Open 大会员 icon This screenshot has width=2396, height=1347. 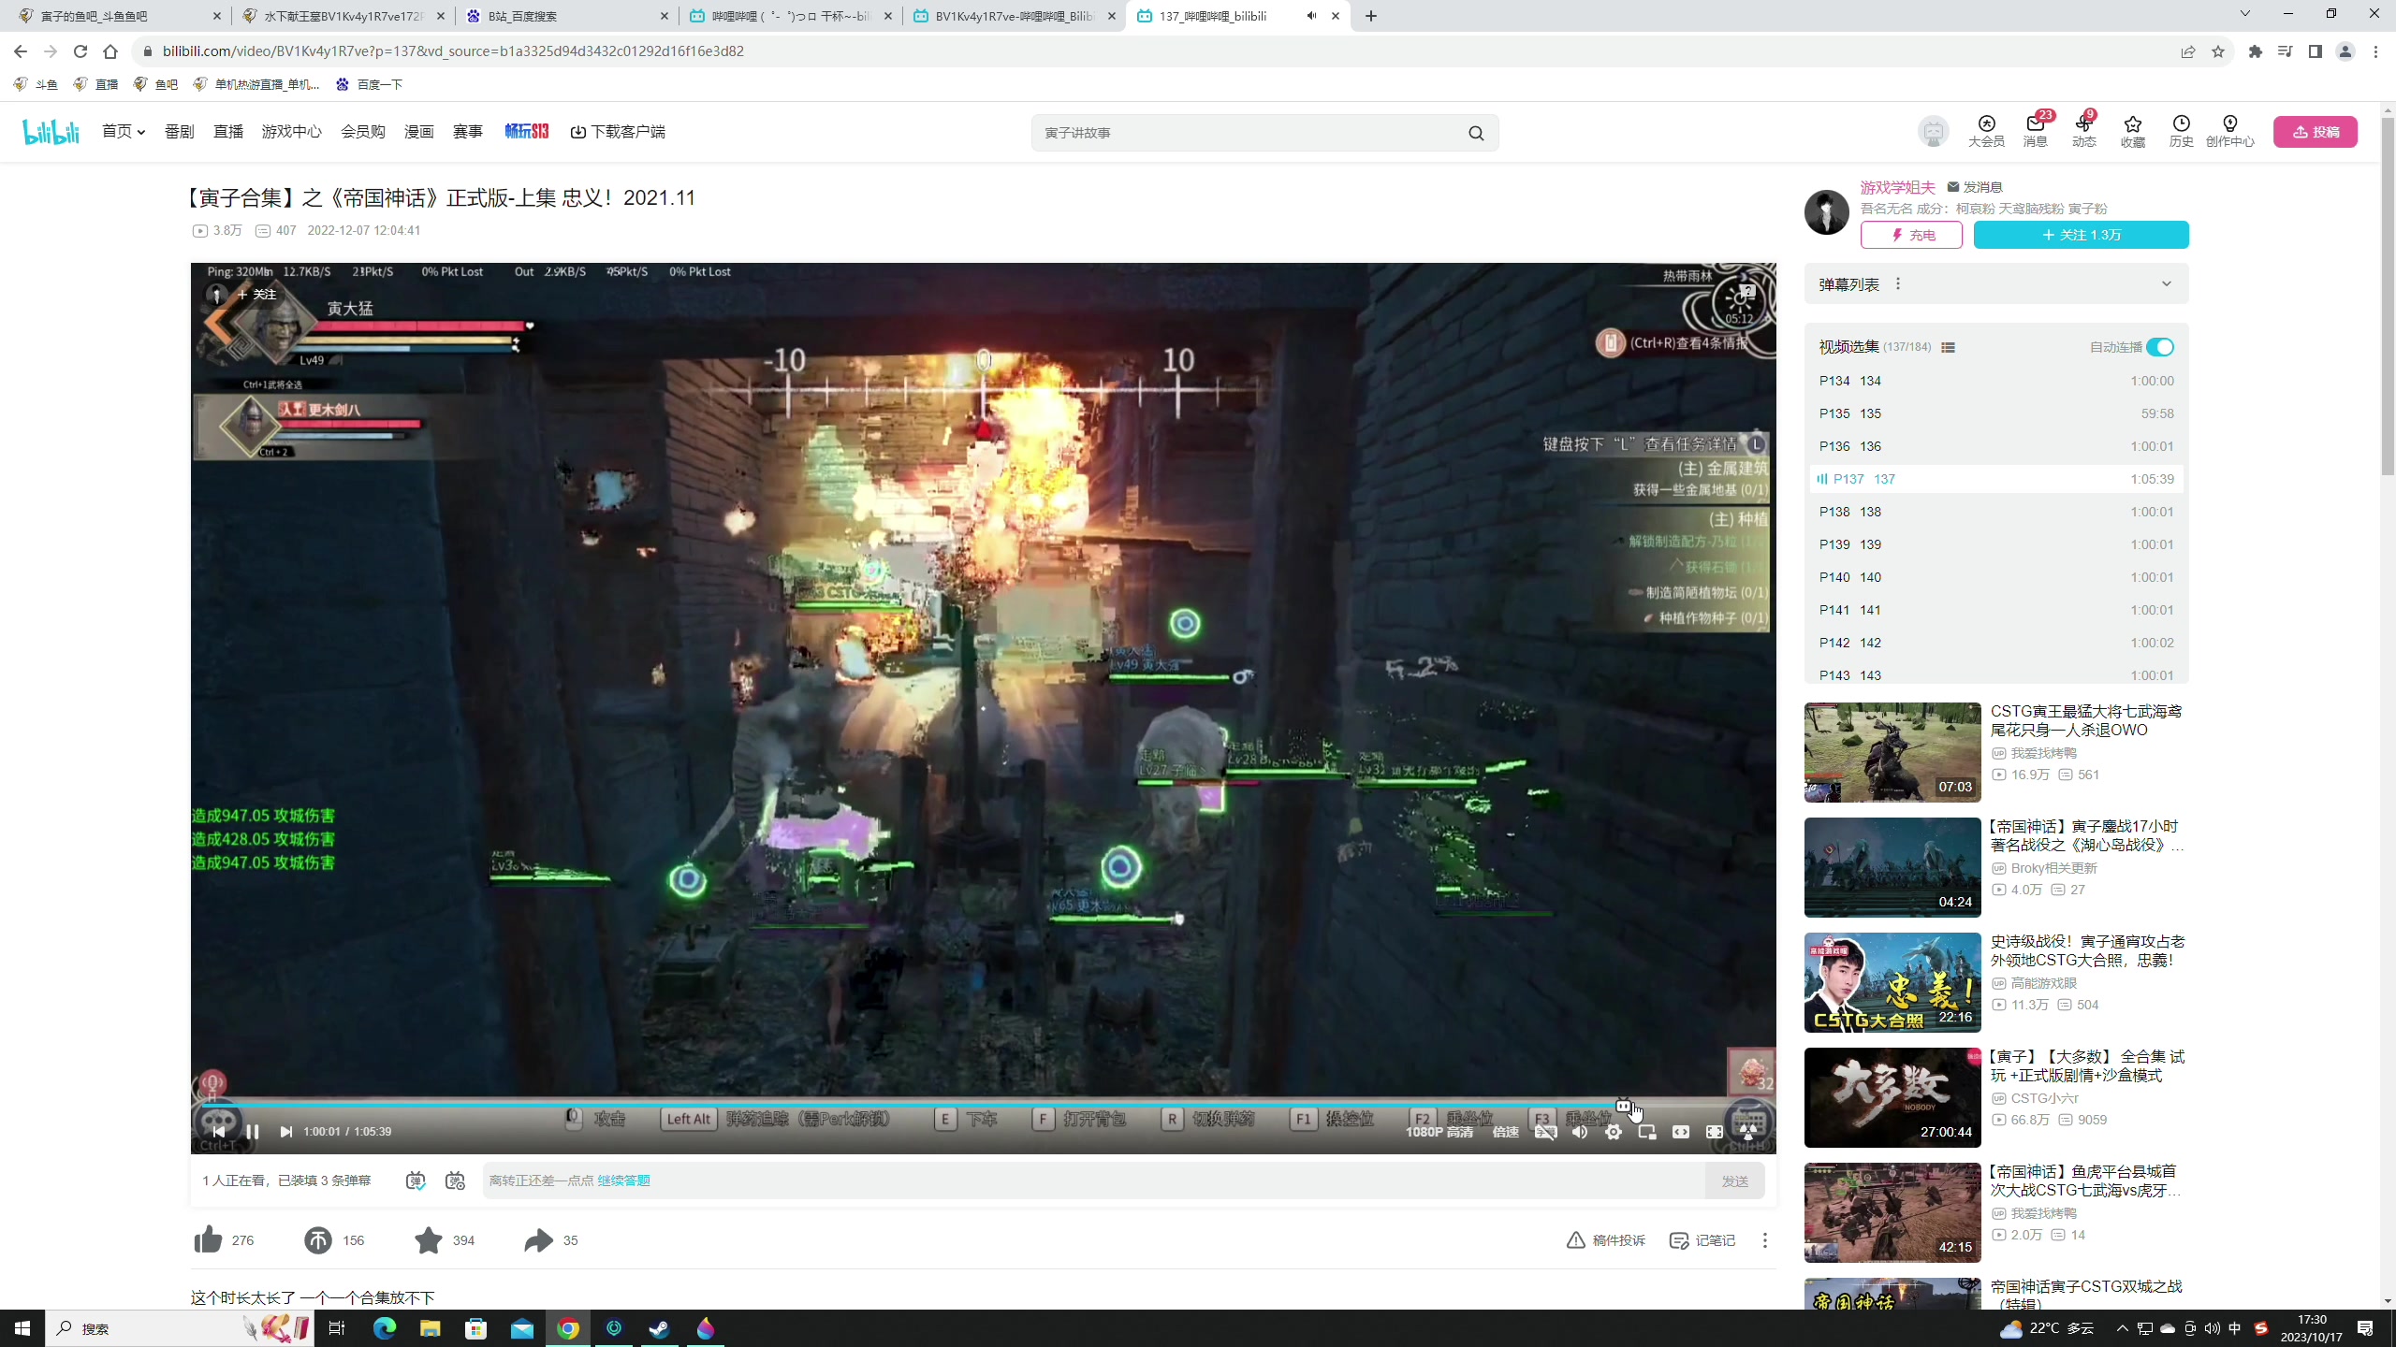(1986, 131)
